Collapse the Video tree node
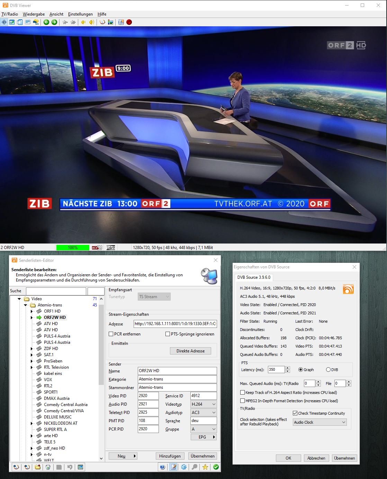Viewport: 387px width, 479px height. pyautogui.click(x=19, y=299)
